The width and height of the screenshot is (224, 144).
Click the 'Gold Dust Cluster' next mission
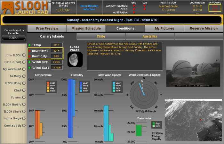(168, 6)
